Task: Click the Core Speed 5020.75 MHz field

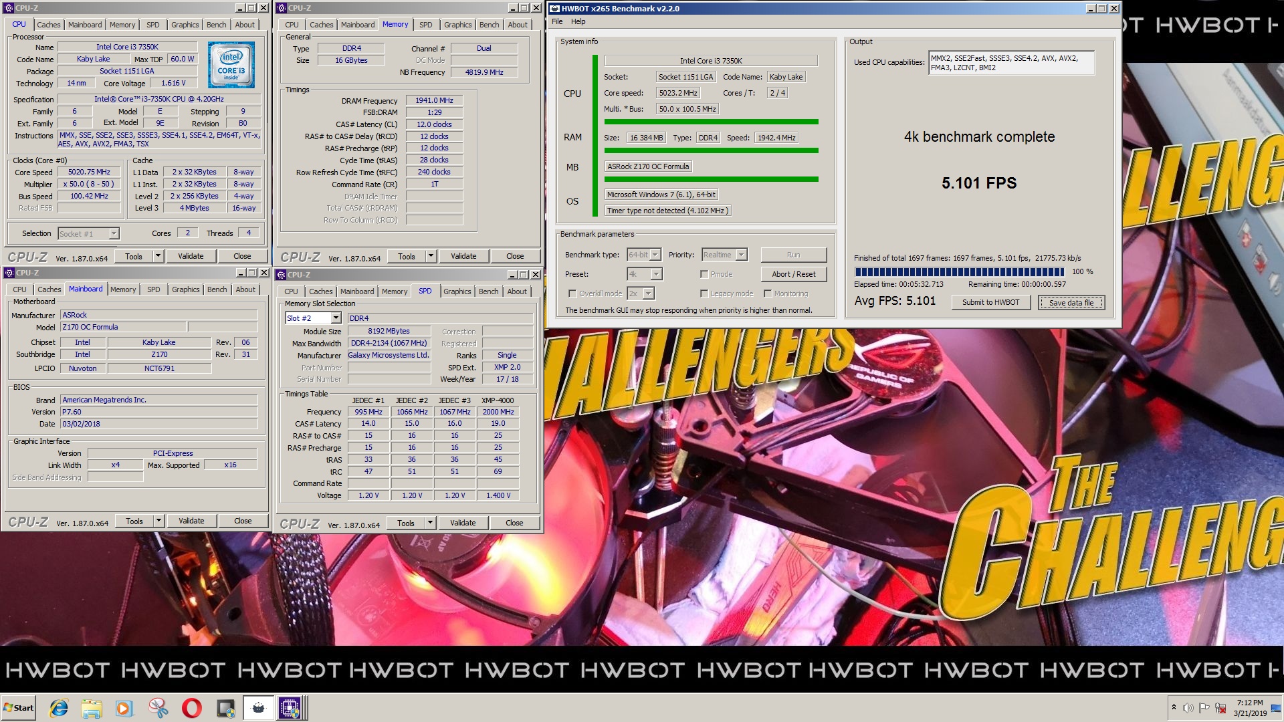Action: (x=89, y=172)
